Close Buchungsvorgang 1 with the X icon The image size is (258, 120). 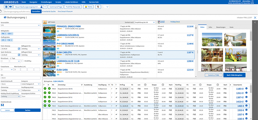point(255,18)
